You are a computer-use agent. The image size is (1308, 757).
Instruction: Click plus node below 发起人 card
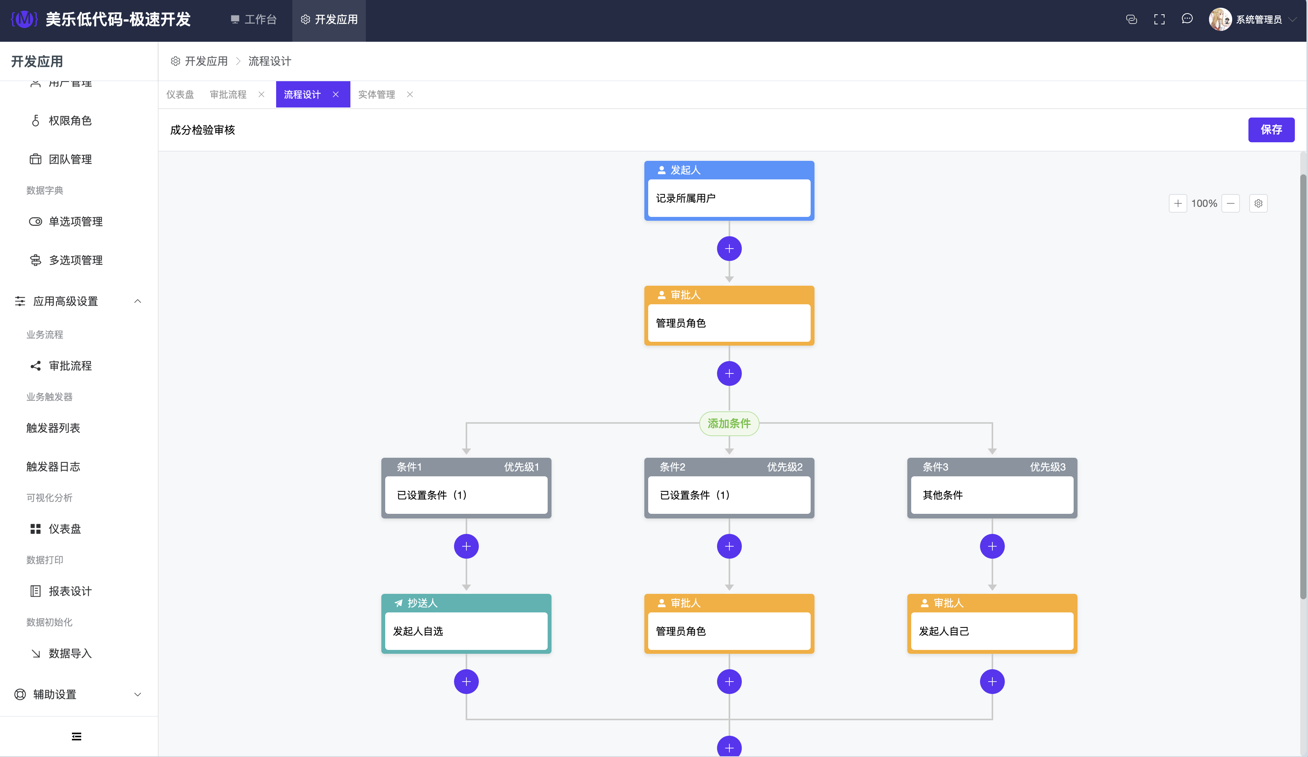point(729,249)
